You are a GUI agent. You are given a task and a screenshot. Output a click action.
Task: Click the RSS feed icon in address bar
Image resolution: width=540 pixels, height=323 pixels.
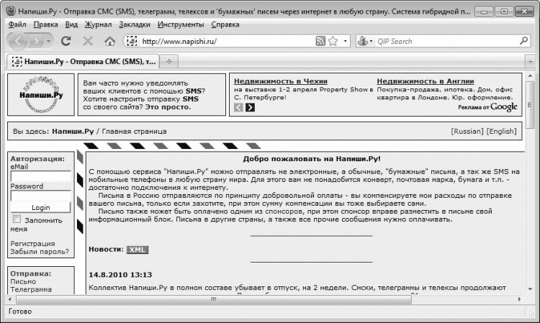coord(320,41)
